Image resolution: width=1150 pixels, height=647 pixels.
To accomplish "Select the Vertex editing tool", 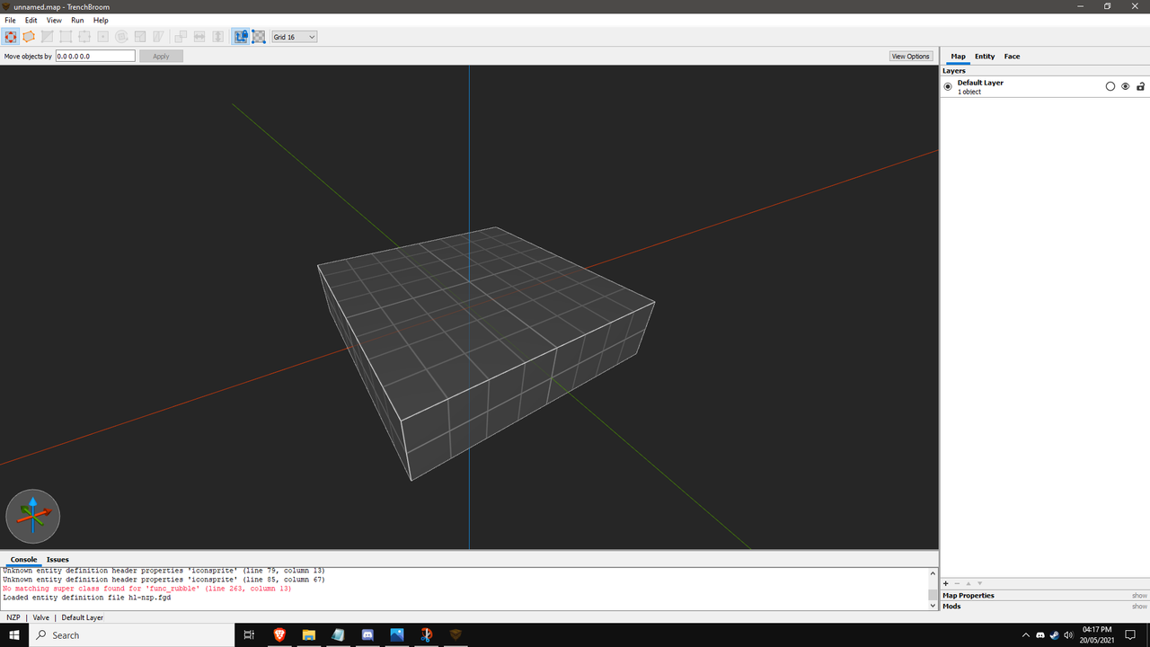I will tap(66, 36).
